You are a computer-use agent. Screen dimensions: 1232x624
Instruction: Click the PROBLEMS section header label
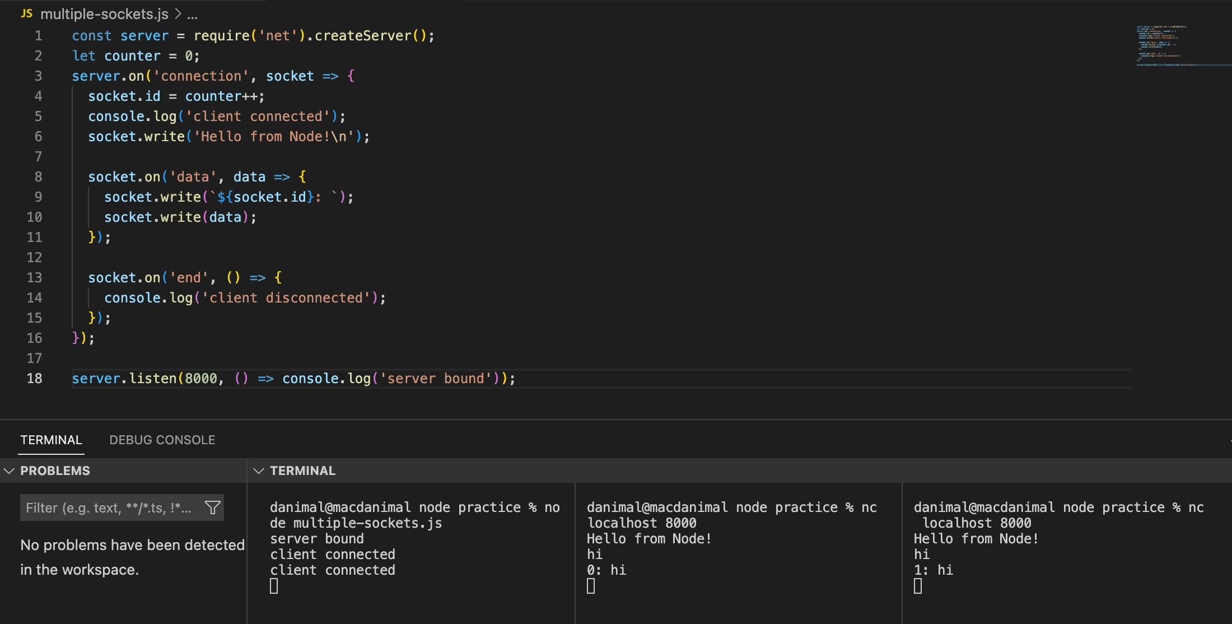coord(55,471)
